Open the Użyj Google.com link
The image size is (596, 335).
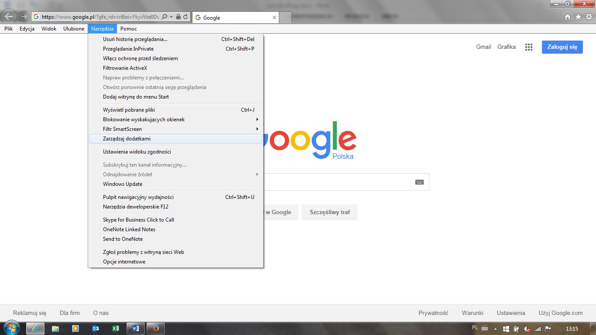point(561,313)
